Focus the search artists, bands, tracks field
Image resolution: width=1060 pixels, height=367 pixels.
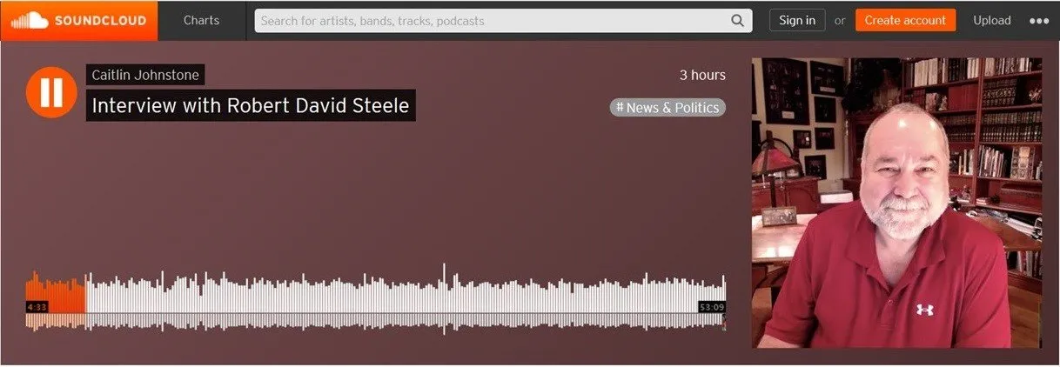point(503,21)
